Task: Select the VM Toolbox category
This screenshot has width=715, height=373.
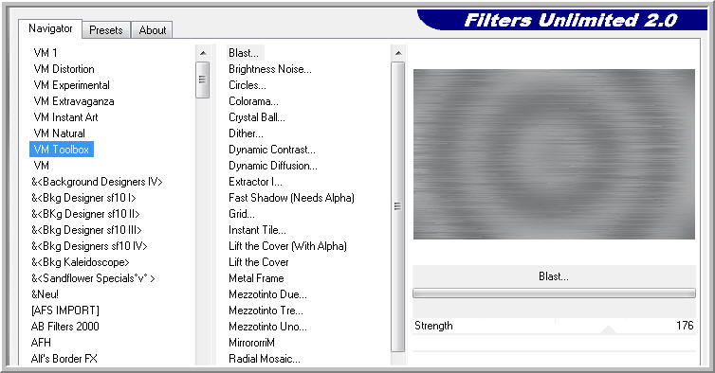Action: tap(62, 150)
